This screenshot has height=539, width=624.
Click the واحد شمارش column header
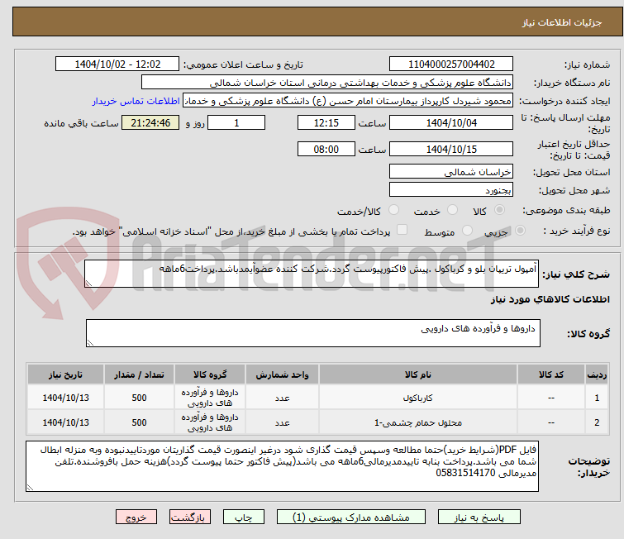pos(282,374)
